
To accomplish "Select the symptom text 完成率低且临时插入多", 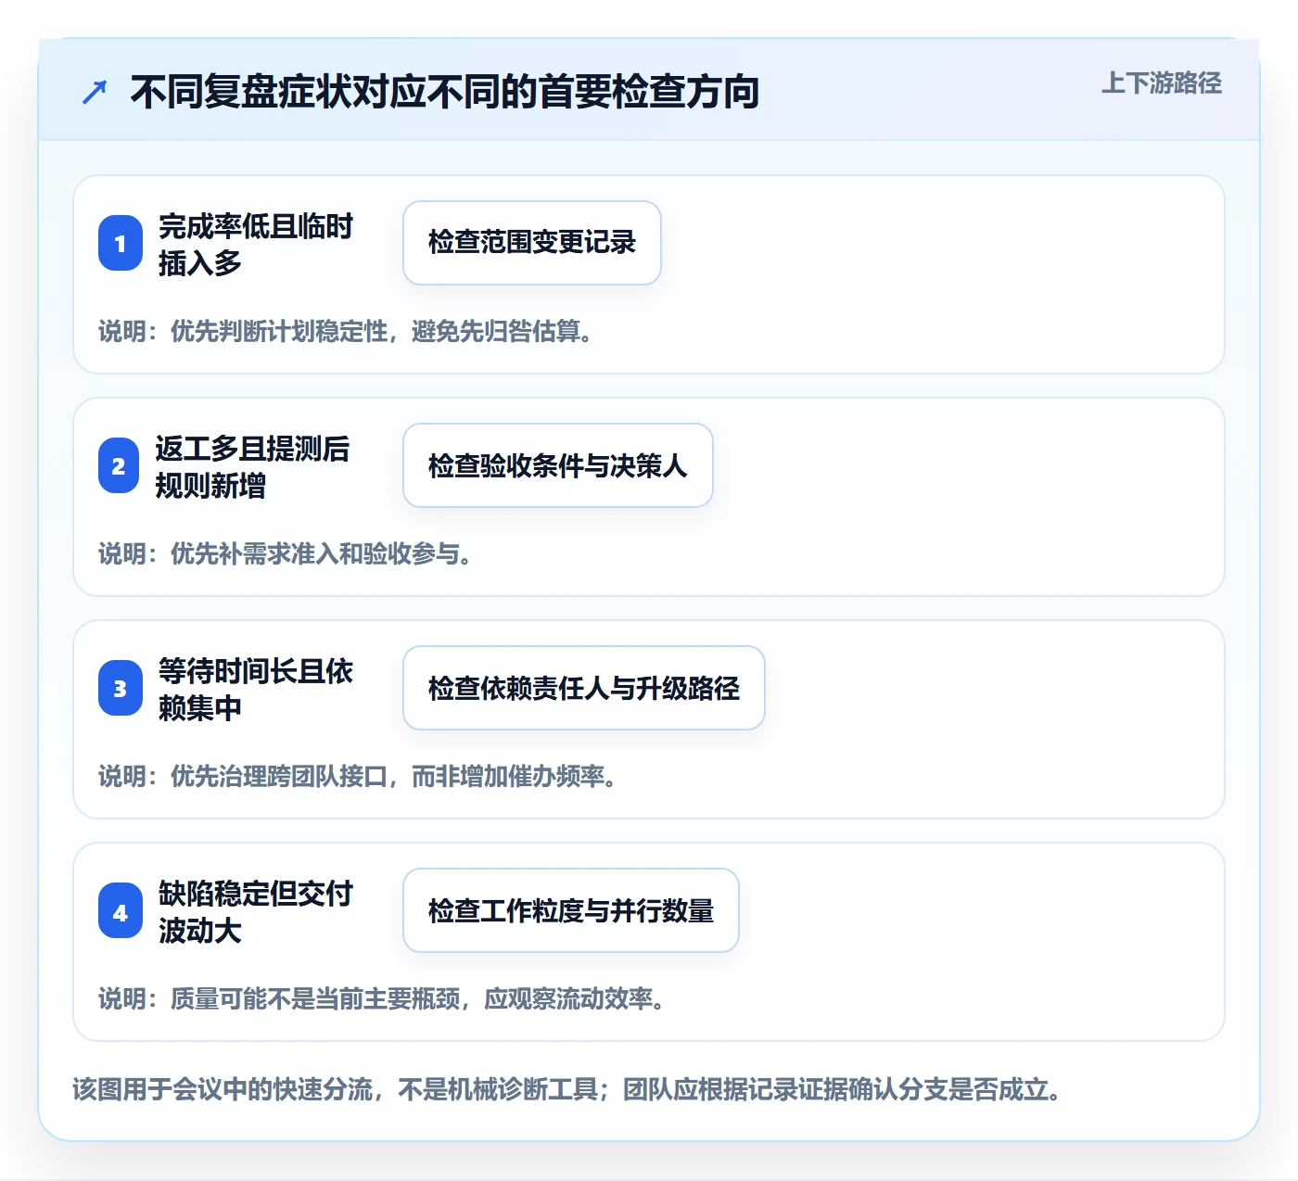I will [256, 244].
